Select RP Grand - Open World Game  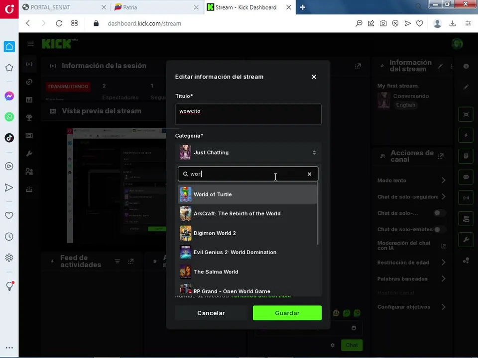[247, 289]
